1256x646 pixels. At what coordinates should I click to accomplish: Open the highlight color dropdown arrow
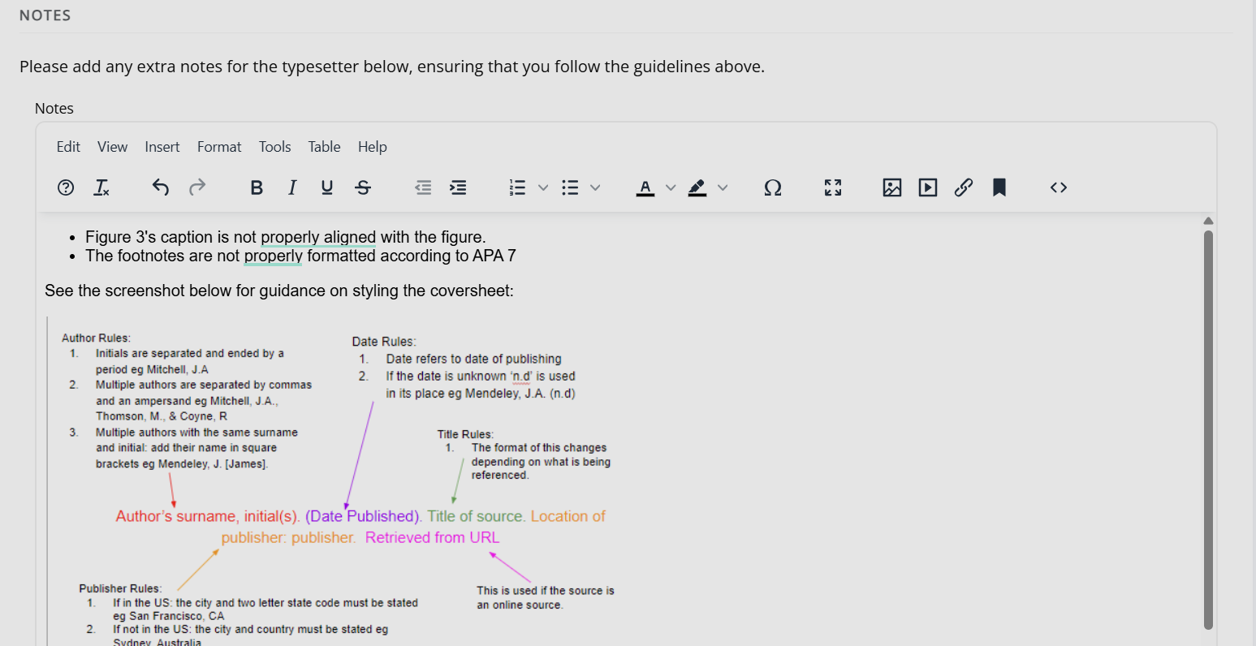point(723,187)
